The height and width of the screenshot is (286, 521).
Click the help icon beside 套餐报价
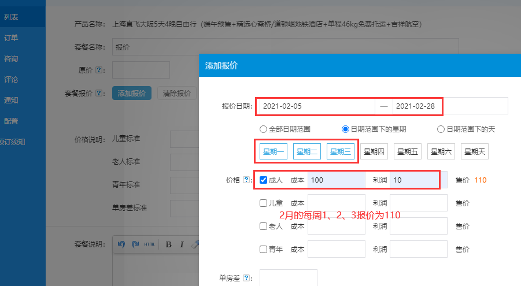pyautogui.click(x=99, y=93)
